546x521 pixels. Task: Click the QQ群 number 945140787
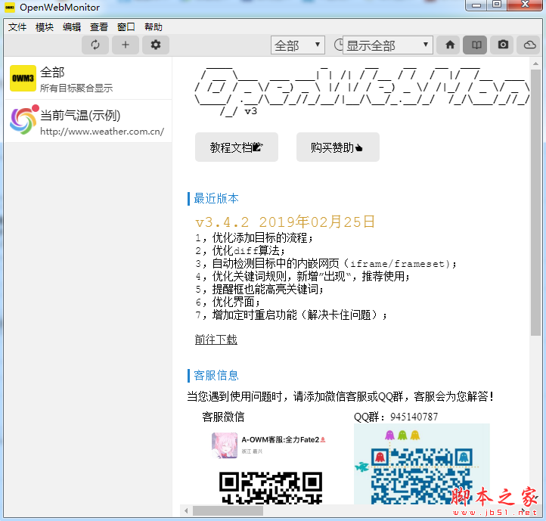[414, 417]
